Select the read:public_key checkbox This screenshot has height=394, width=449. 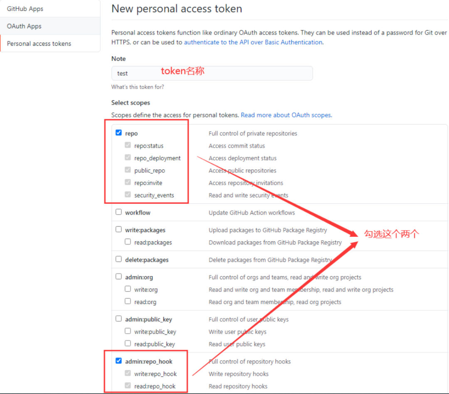coord(128,343)
